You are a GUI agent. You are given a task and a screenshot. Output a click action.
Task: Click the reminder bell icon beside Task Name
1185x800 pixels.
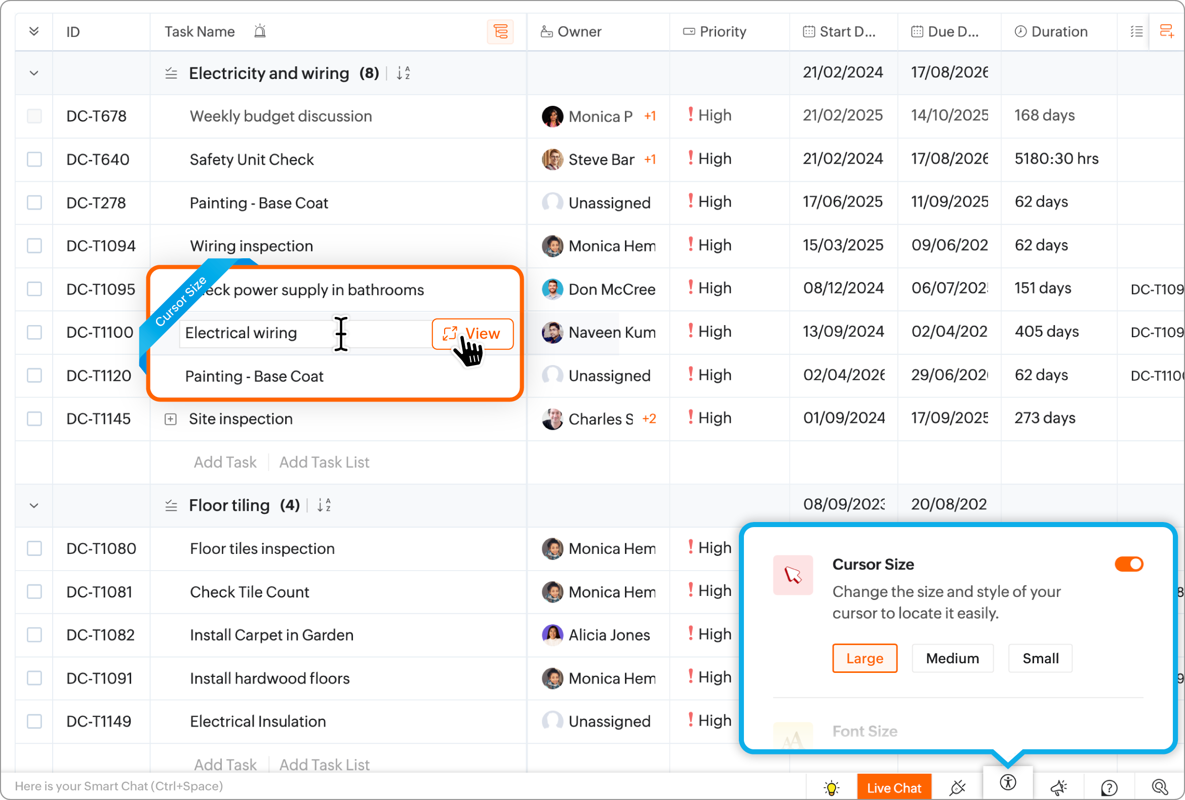[260, 31]
